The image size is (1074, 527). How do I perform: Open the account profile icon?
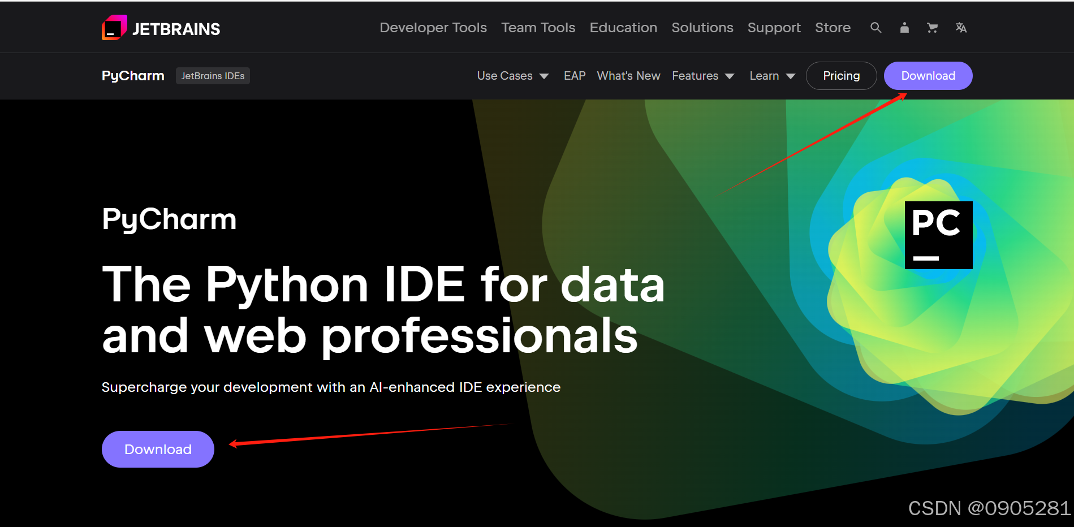(904, 28)
